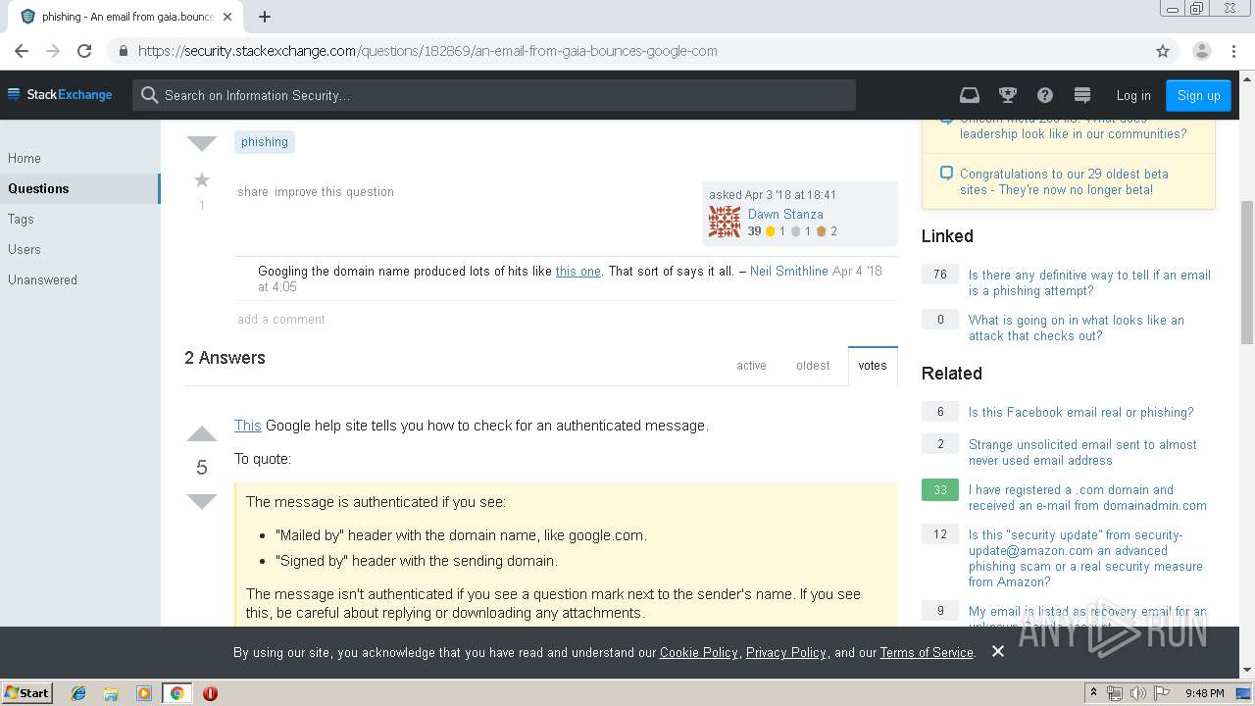Click the browser address bar URL

click(427, 51)
